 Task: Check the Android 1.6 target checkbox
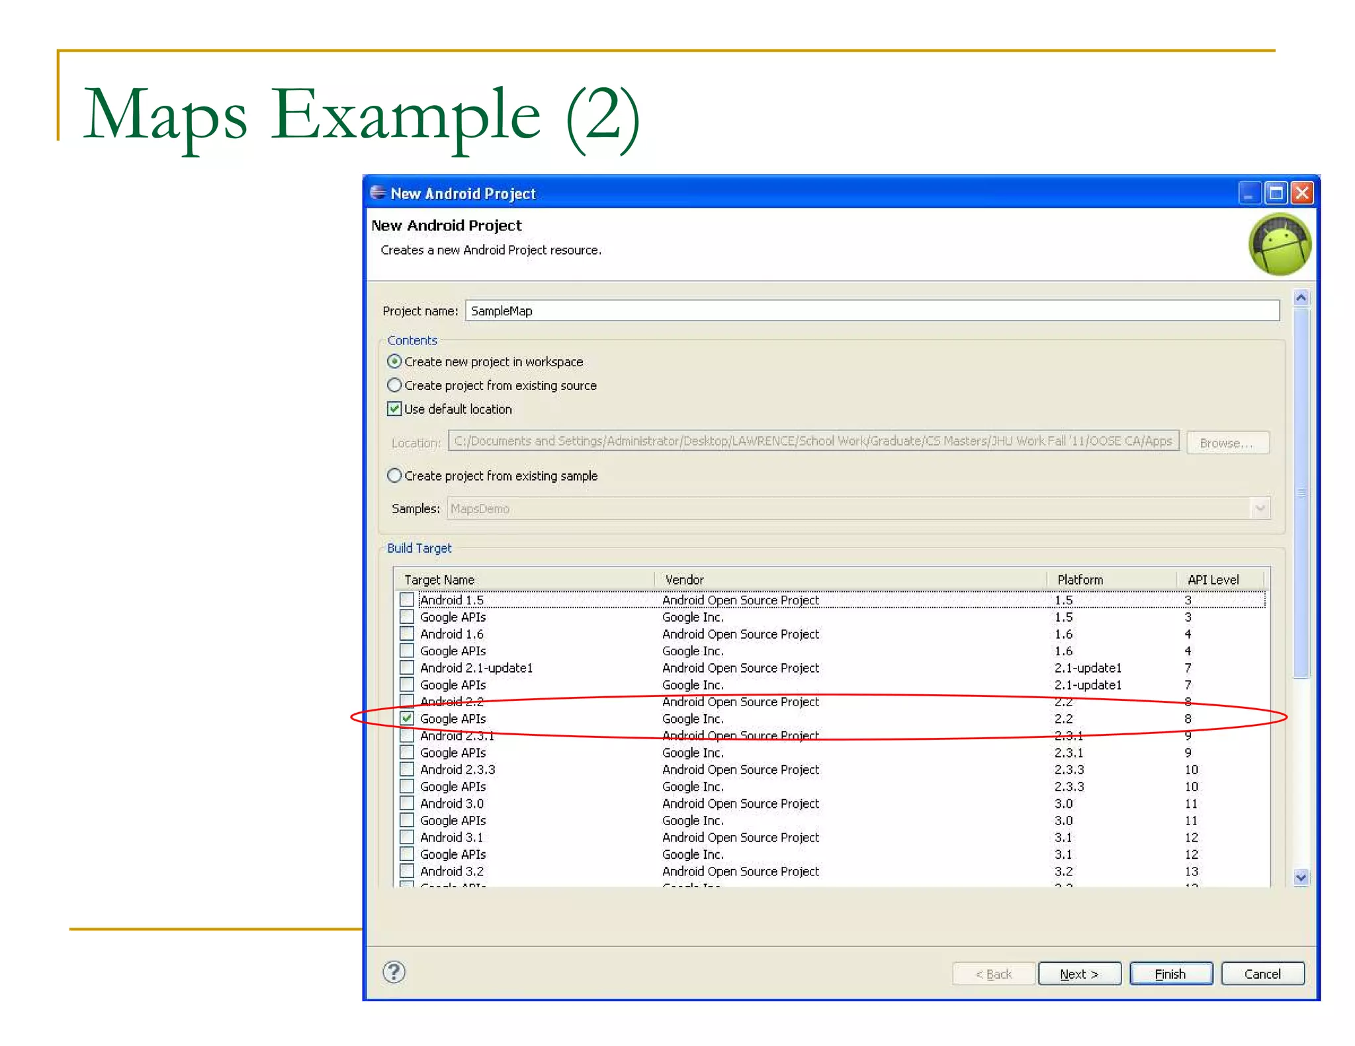tap(407, 633)
